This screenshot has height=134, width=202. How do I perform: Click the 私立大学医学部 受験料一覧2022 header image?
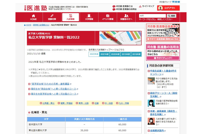pos(84,38)
